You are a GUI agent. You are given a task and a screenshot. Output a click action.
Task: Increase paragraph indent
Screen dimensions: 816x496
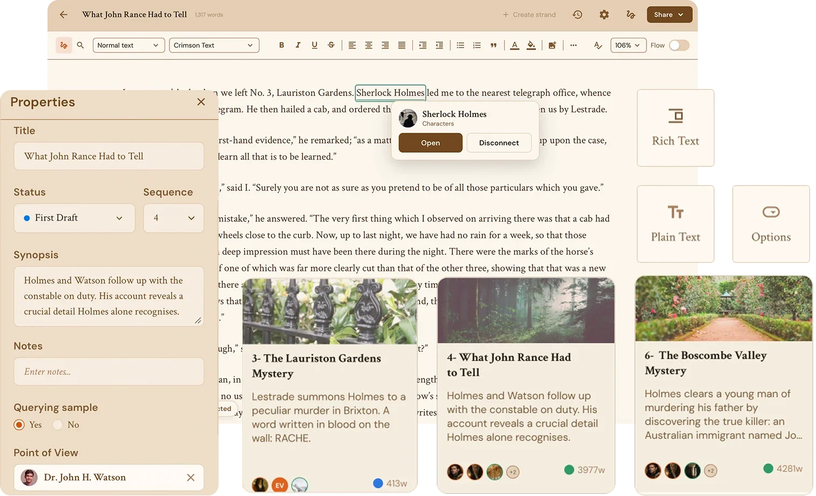(x=423, y=45)
